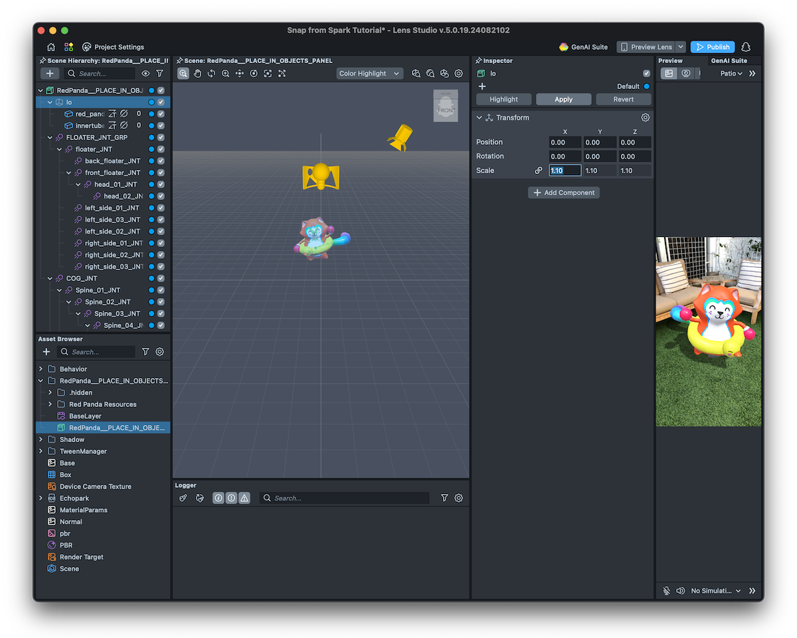Toggle Scene Hierarchy eye visibility icon
The width and height of the screenshot is (797, 638).
pyautogui.click(x=145, y=74)
